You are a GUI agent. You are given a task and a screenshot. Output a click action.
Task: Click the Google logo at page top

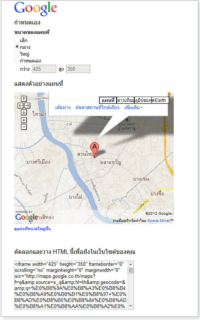pos(36,9)
